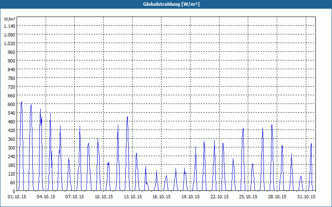
Task: Click the 480 y-axis value
Action: tap(12, 122)
